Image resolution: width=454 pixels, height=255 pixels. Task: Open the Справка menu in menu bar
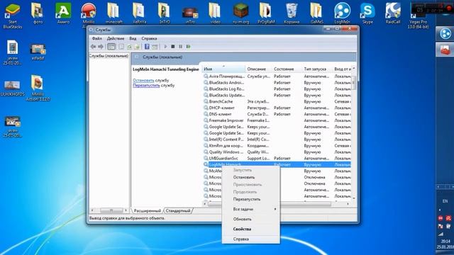tap(149, 38)
